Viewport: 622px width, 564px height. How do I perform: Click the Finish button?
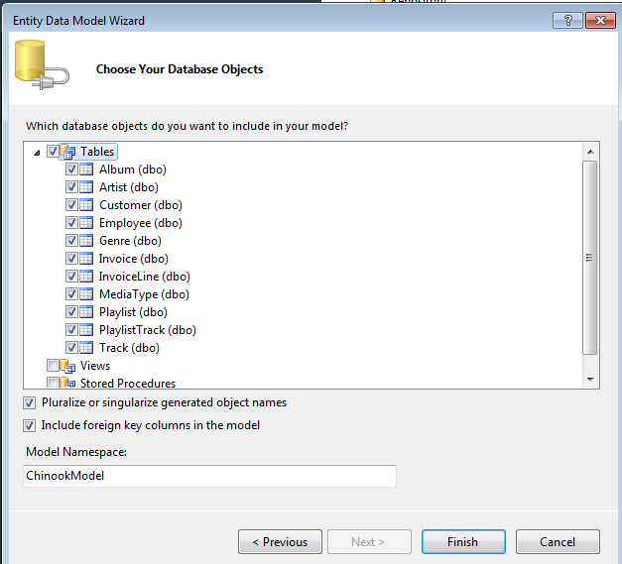[x=463, y=541]
